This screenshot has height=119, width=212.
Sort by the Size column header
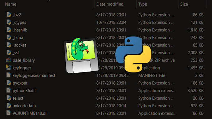184,4
